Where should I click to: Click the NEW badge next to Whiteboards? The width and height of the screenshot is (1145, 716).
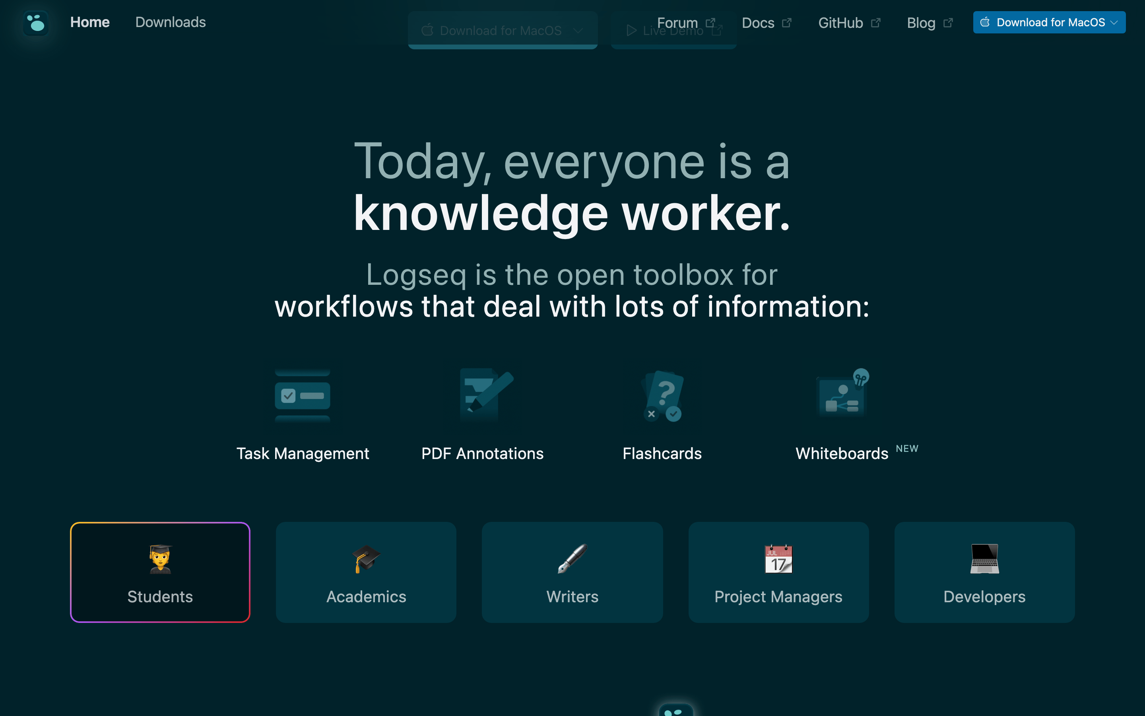(x=906, y=448)
